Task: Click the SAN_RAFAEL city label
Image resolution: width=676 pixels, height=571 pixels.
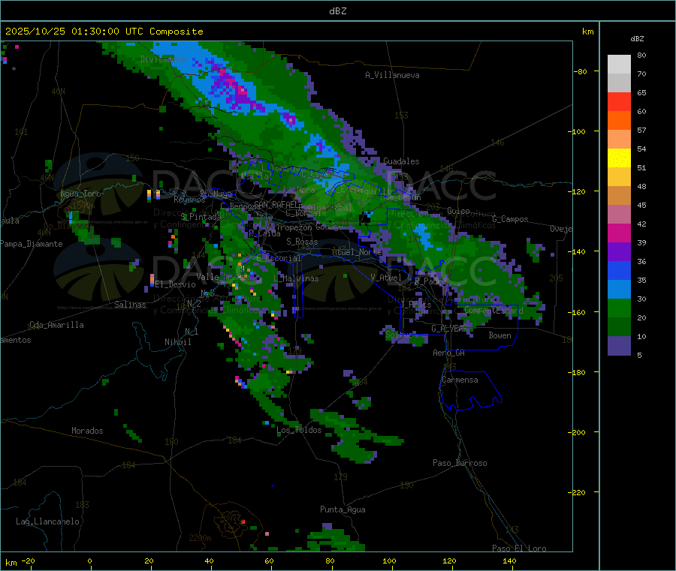Action: pos(276,204)
